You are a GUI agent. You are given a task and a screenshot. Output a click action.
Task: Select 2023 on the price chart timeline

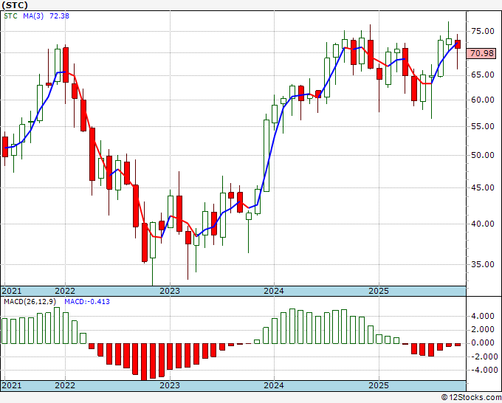pyautogui.click(x=170, y=291)
